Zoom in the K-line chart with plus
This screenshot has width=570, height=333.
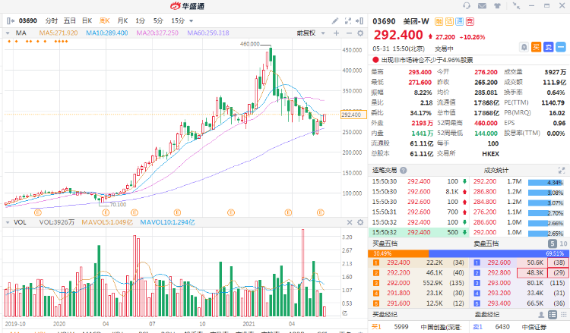coord(336,33)
